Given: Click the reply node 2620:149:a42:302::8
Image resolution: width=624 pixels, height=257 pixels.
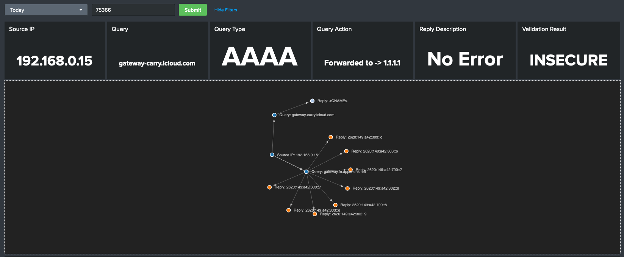Looking at the screenshot, I should pos(347,188).
